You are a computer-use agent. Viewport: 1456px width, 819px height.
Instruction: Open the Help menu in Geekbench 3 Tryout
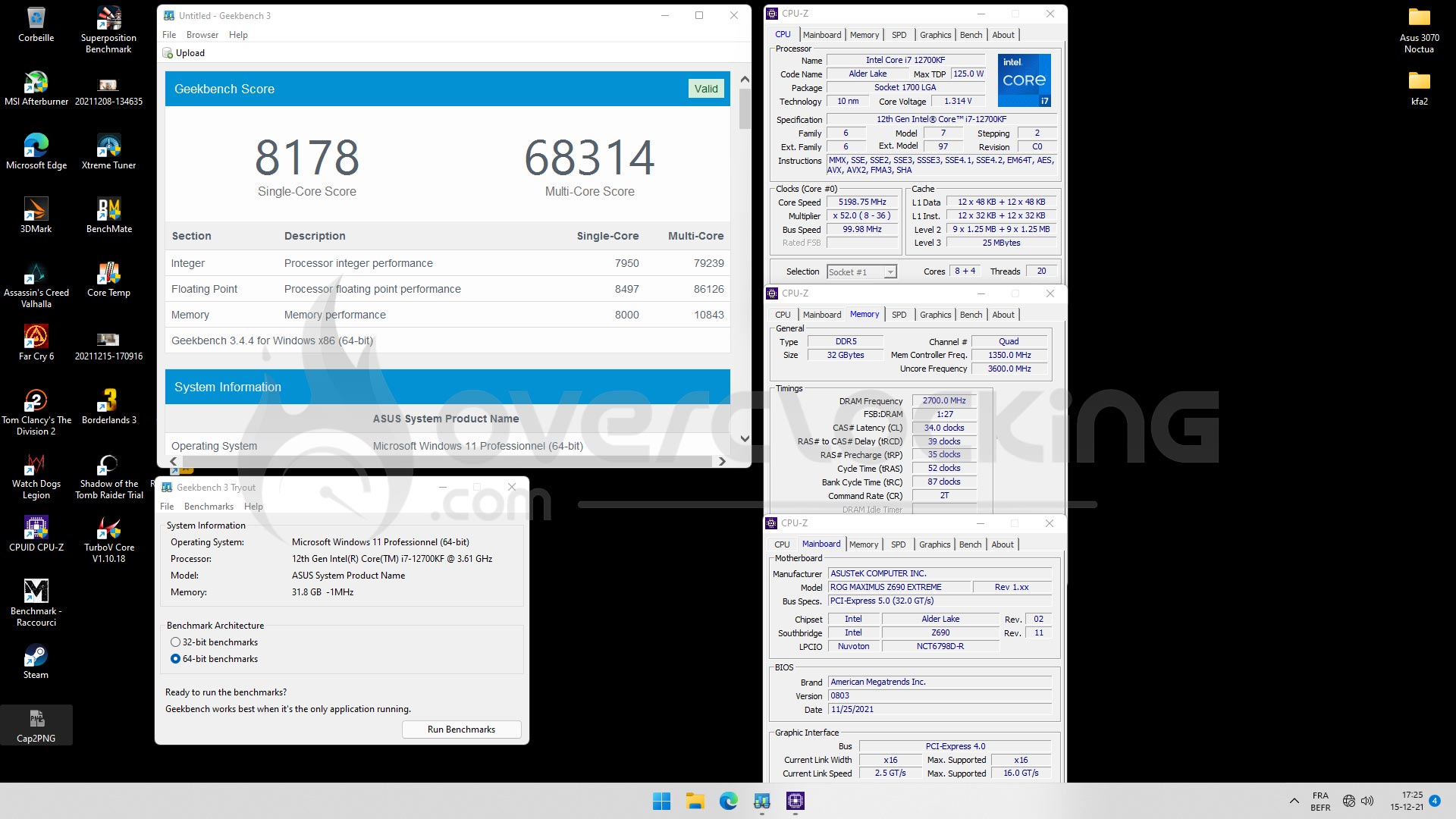(253, 507)
